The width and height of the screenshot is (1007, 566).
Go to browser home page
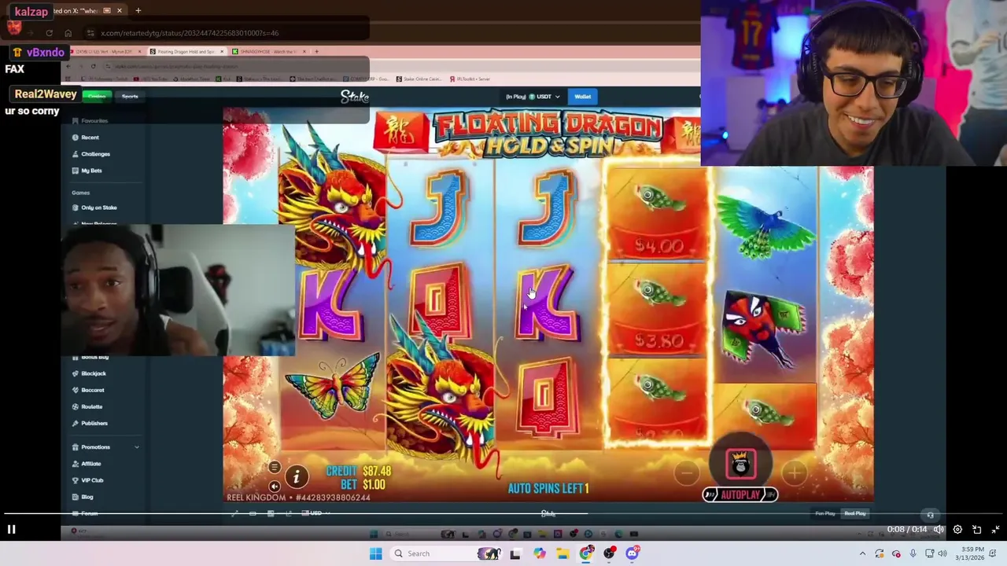point(68,33)
